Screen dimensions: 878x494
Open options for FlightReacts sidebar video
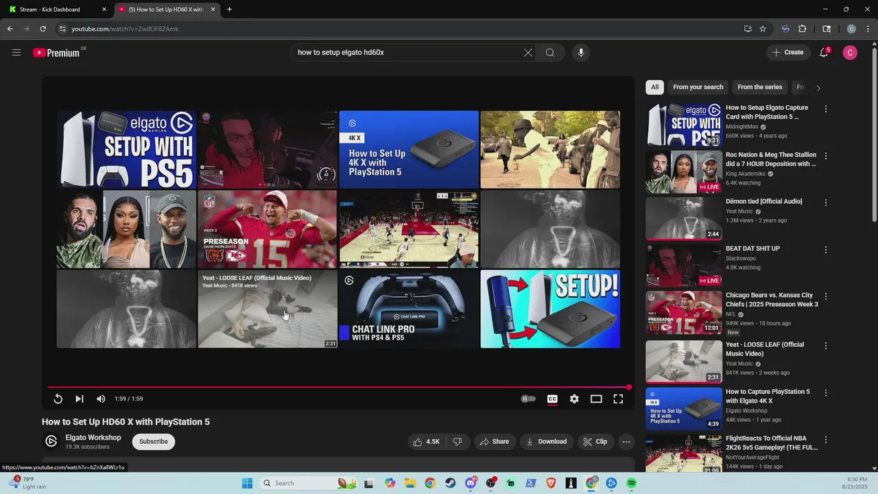pyautogui.click(x=826, y=439)
